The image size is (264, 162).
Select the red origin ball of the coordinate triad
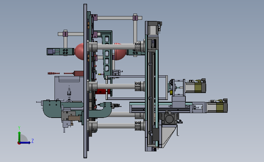tap(19, 143)
